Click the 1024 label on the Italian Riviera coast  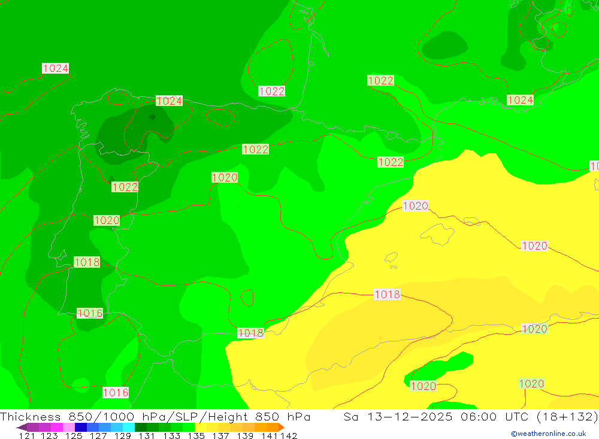pos(520,100)
